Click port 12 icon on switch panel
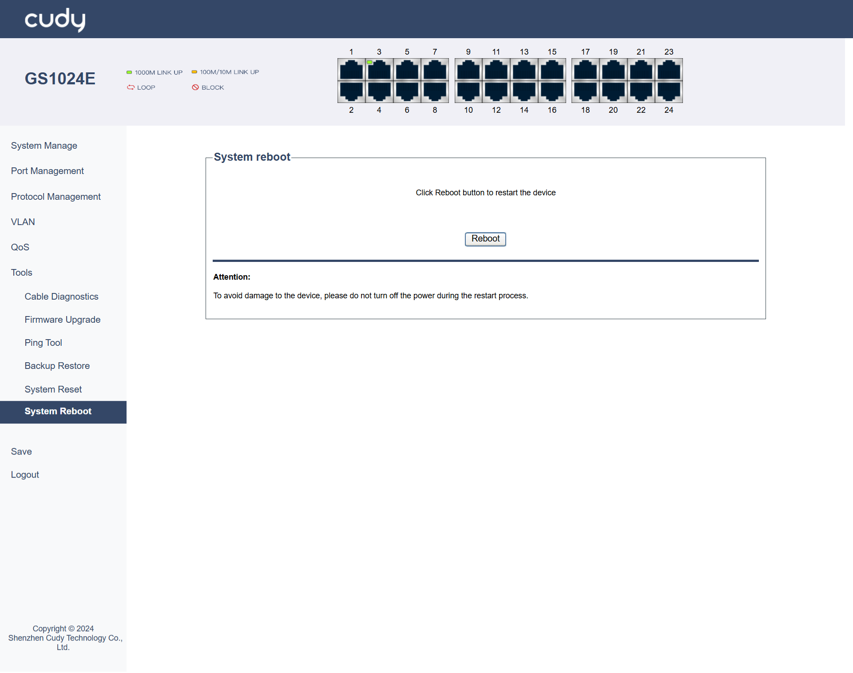This screenshot has width=853, height=673. 496,91
